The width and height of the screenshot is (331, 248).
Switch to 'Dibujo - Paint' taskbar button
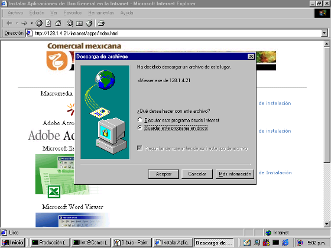pyautogui.click(x=132, y=243)
